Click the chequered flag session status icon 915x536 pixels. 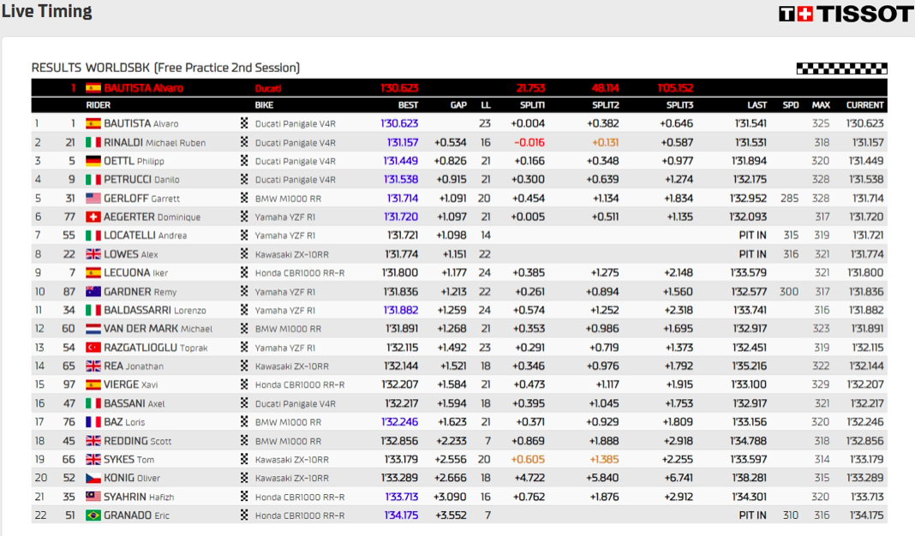tap(841, 68)
